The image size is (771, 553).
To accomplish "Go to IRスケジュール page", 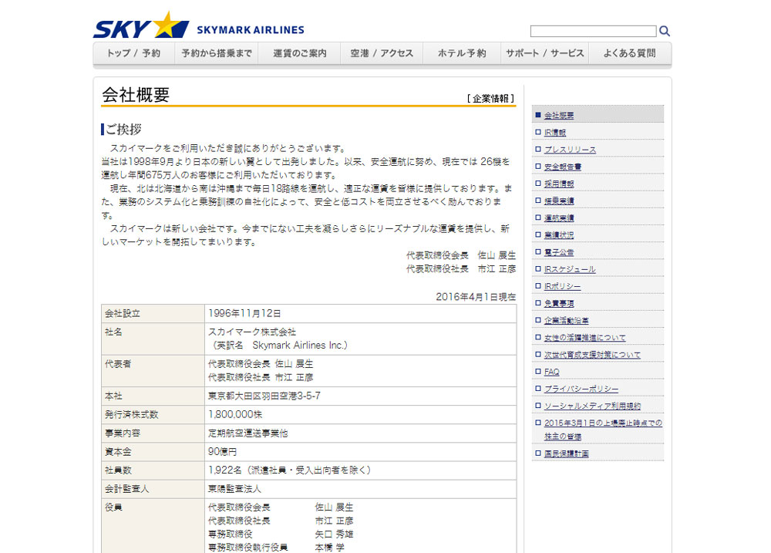I will (570, 269).
